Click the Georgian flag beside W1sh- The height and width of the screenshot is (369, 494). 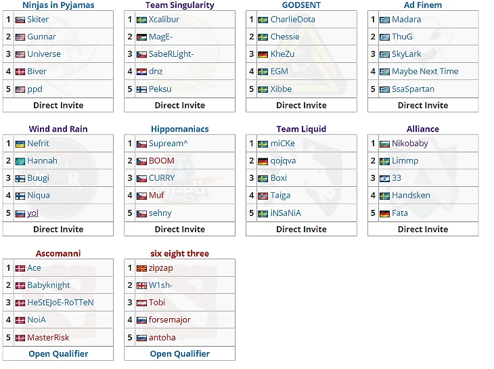coord(141,286)
